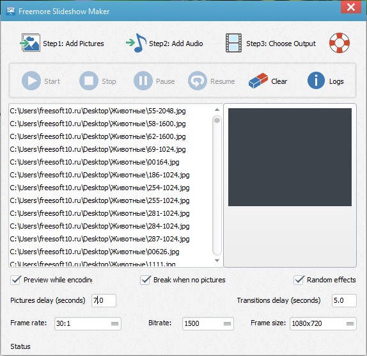Select file 00164.jpg in list
This screenshot has height=356, width=367.
[95, 162]
